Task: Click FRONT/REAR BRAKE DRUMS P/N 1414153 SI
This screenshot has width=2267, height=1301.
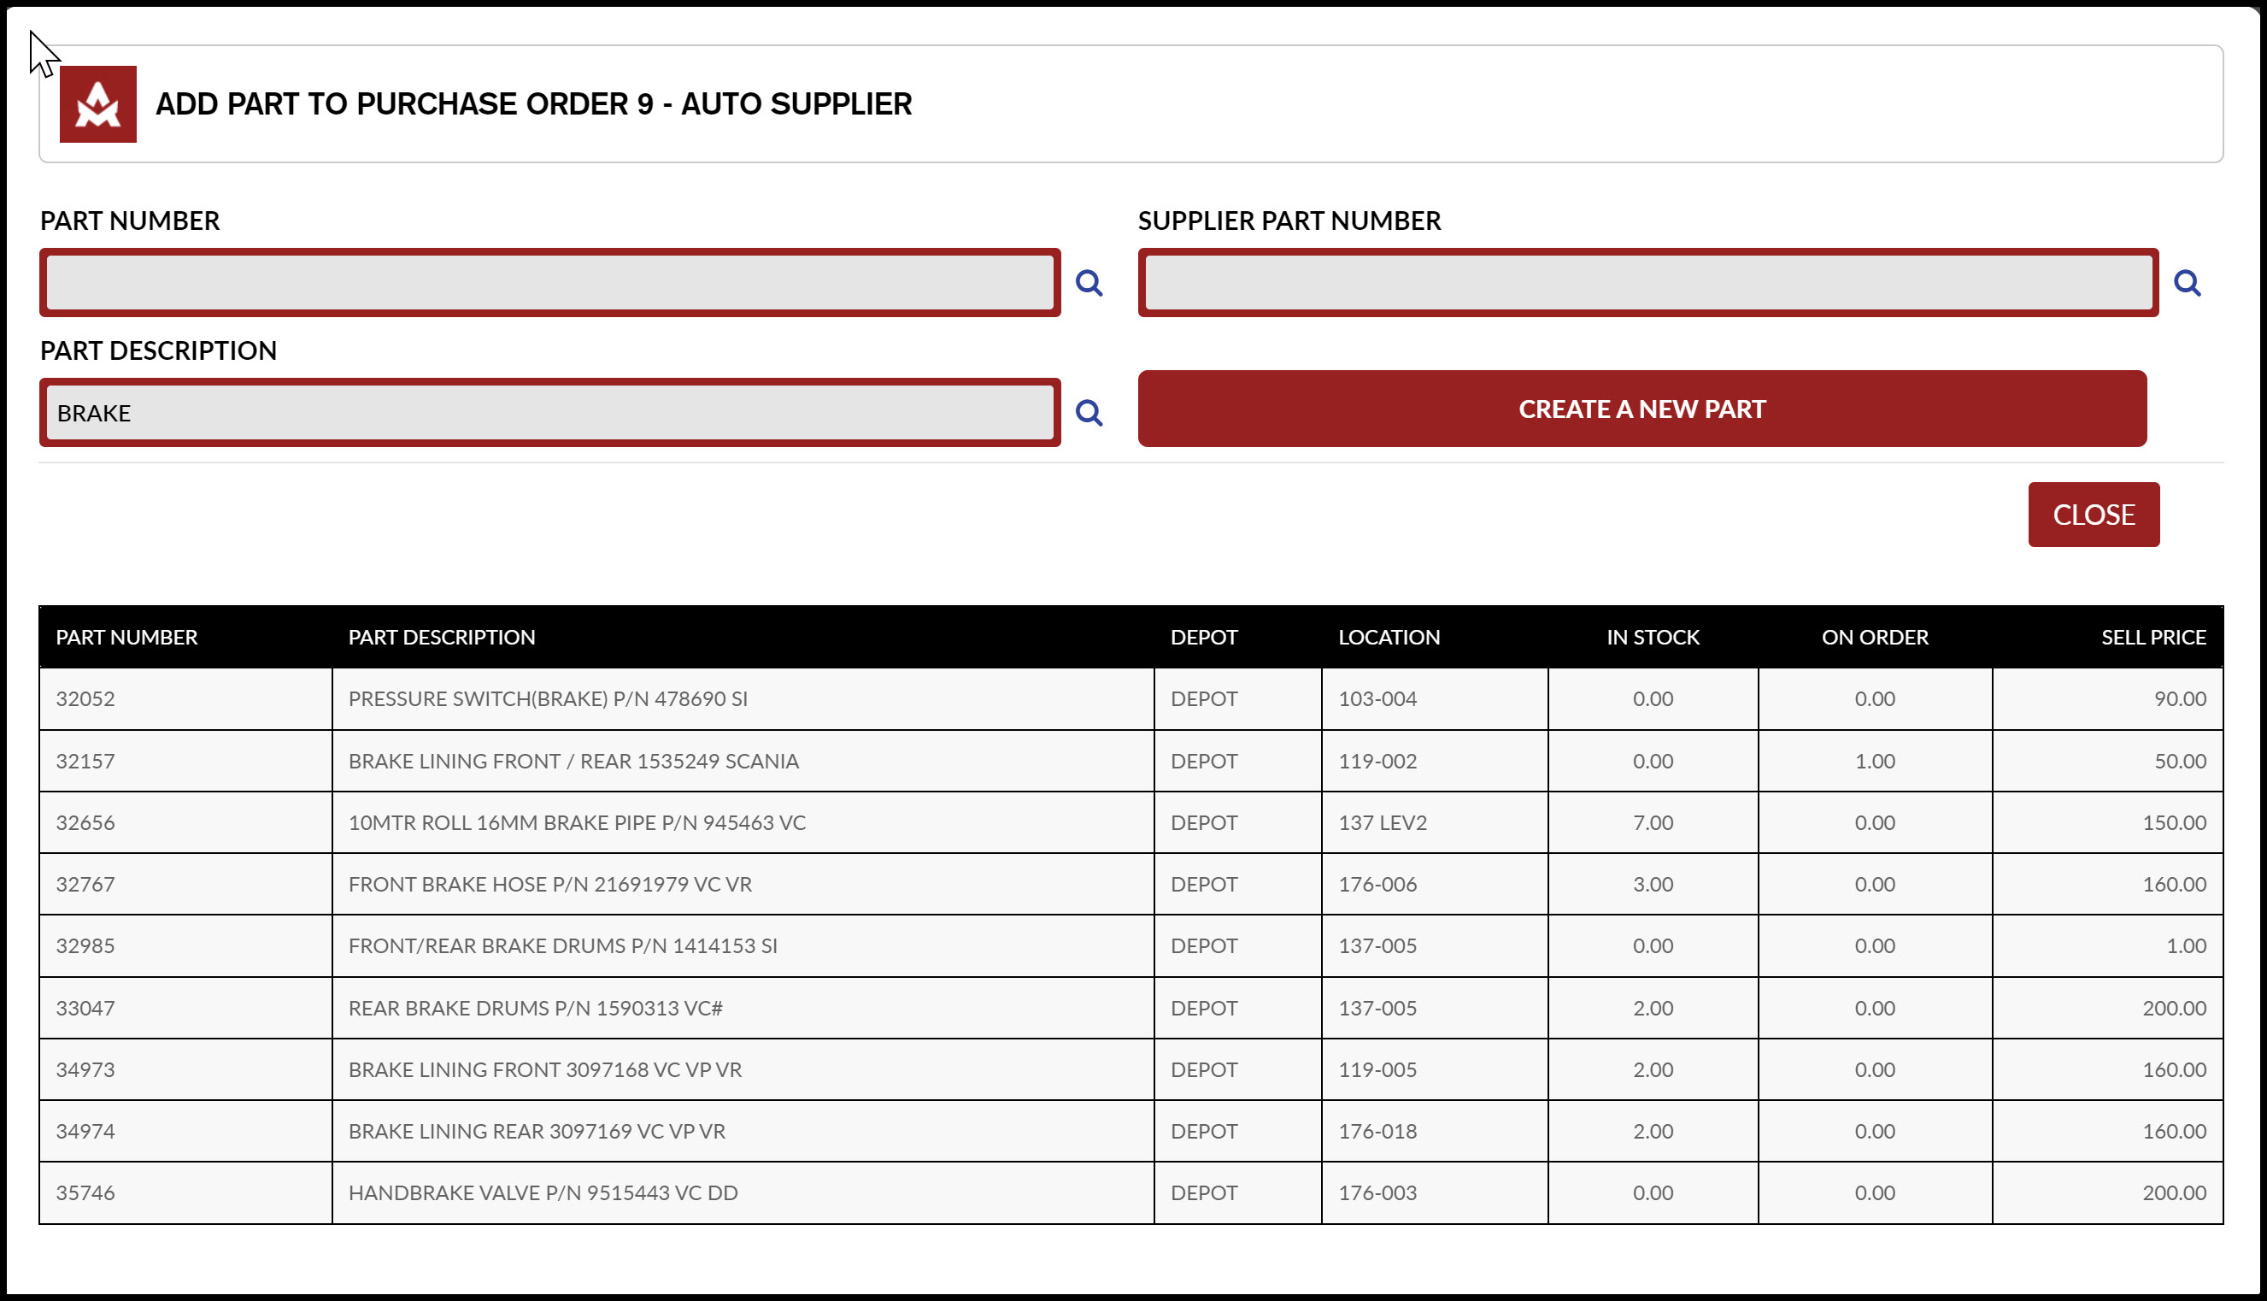Action: [x=563, y=946]
